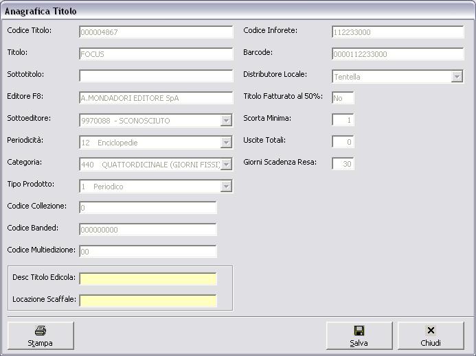
Task: Click the Anagrafica Titolo title bar
Action: [238, 11]
